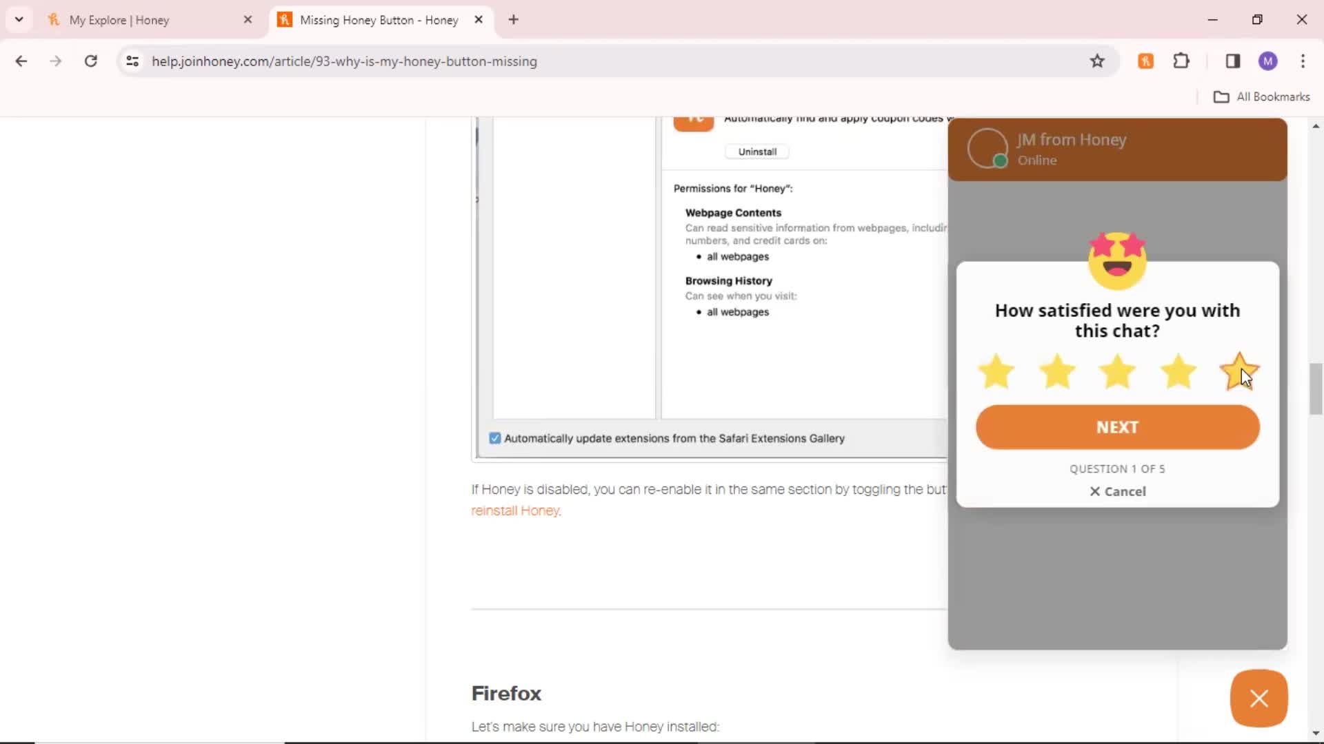Click the star-eyes emoji face
The image size is (1324, 744).
pyautogui.click(x=1117, y=260)
